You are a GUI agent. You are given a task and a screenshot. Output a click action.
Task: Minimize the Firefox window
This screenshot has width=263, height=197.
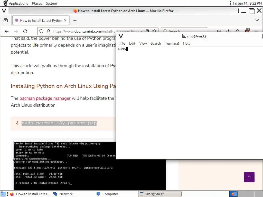pos(243,11)
